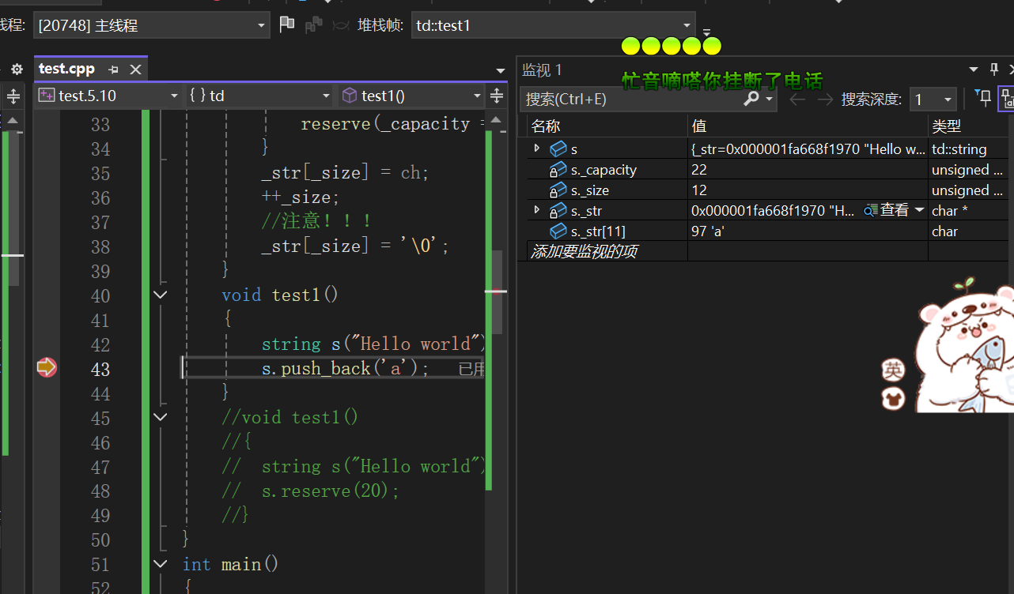Go to next search result arrow
The width and height of the screenshot is (1014, 594).
pyautogui.click(x=825, y=99)
